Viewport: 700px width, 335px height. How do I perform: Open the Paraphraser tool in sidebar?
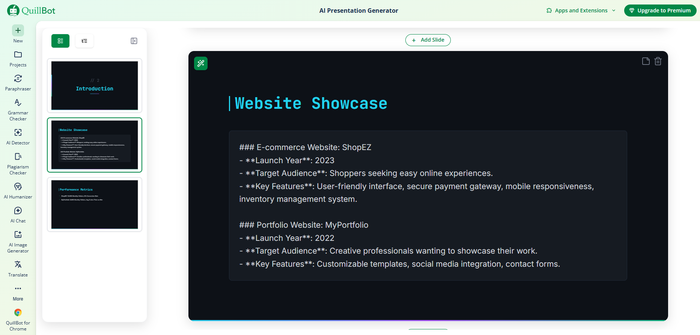[18, 83]
